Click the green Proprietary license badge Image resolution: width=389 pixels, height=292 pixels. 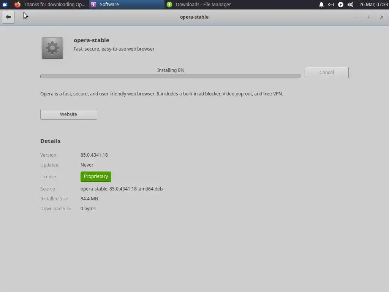(x=96, y=176)
